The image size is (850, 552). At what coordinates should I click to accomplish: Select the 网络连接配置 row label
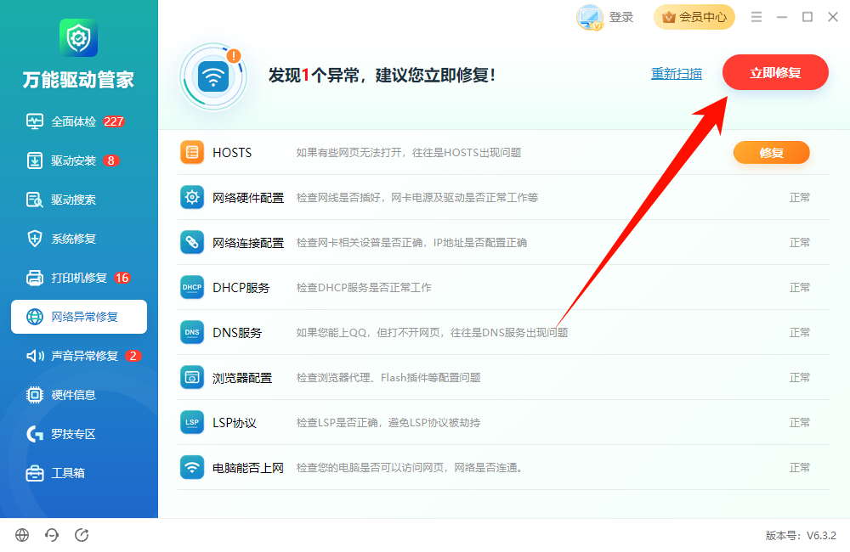(x=248, y=243)
